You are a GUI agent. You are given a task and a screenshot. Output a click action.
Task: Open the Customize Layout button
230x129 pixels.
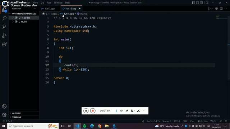point(207,3)
